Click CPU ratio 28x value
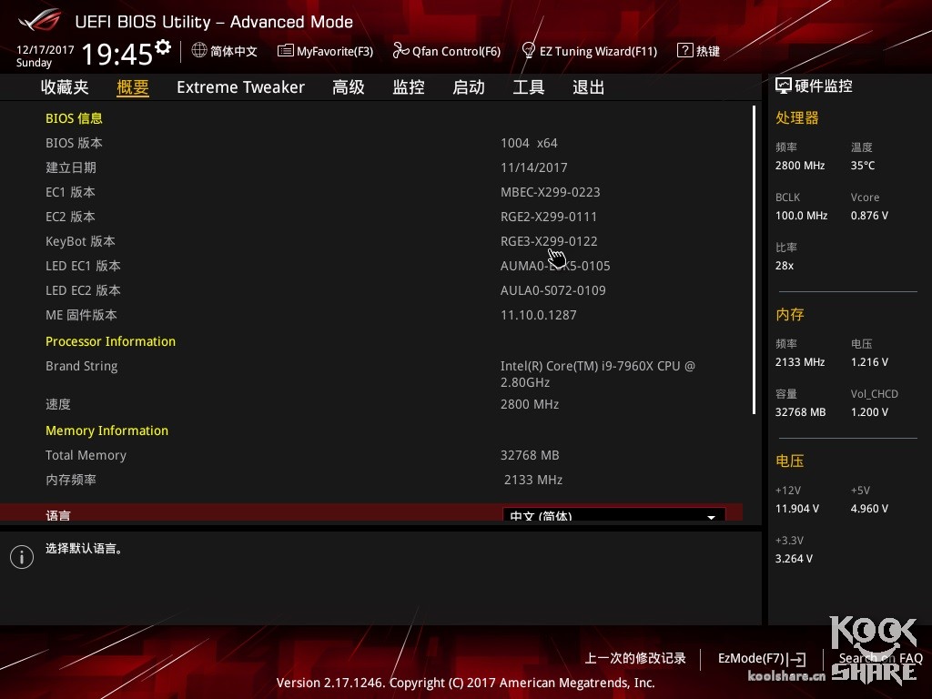 [785, 266]
